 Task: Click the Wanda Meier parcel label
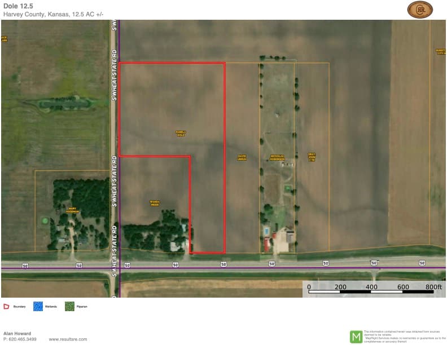[x=155, y=202]
